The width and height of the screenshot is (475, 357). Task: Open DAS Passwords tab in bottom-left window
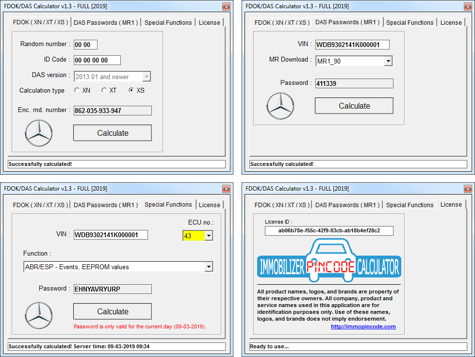coord(106,205)
